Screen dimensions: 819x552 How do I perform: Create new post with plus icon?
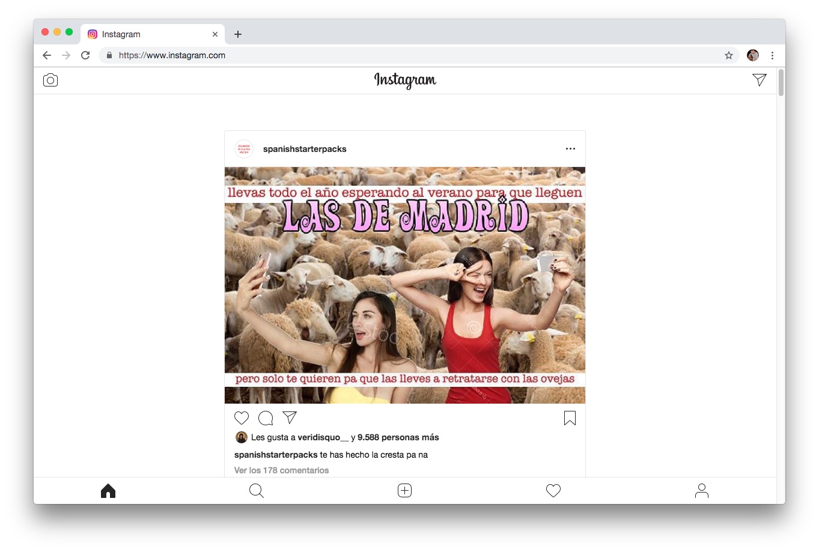405,491
